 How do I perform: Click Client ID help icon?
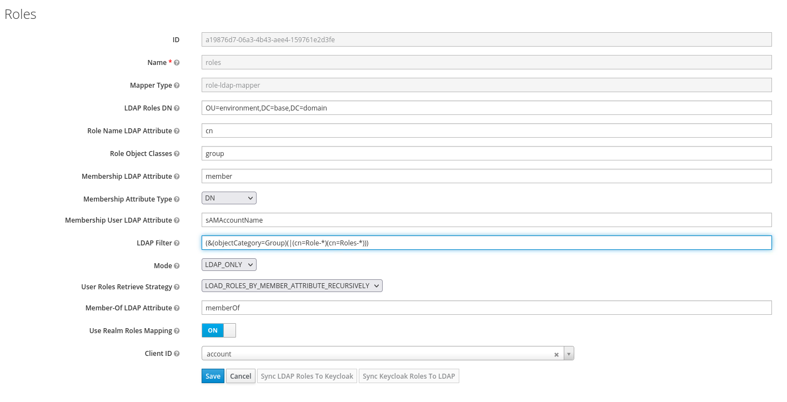[x=177, y=354]
